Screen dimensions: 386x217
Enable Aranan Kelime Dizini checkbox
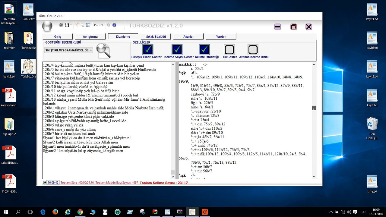point(253,50)
